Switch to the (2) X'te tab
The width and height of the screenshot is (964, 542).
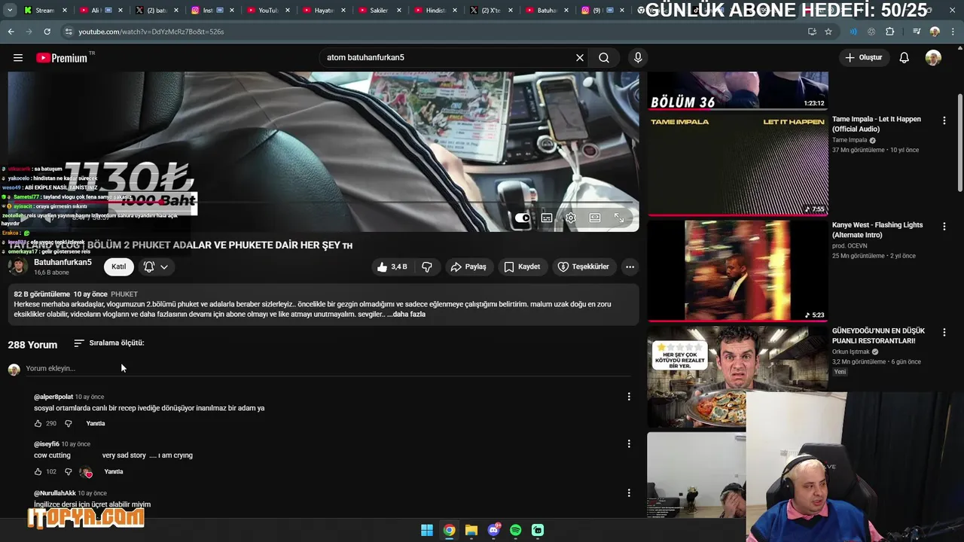click(x=491, y=11)
